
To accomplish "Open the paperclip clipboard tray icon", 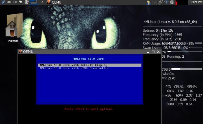I will pyautogui.click(x=160, y=2).
